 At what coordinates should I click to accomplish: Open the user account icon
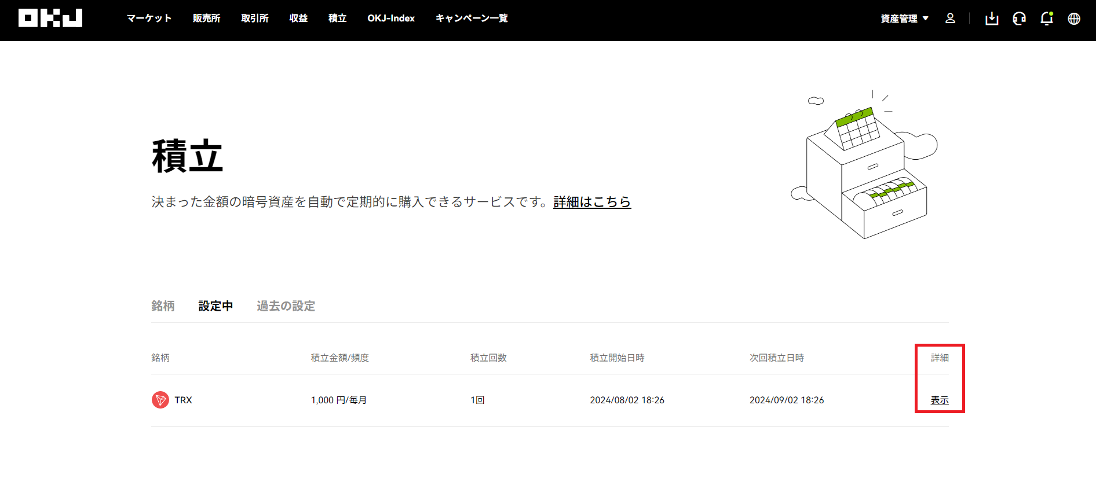[950, 19]
